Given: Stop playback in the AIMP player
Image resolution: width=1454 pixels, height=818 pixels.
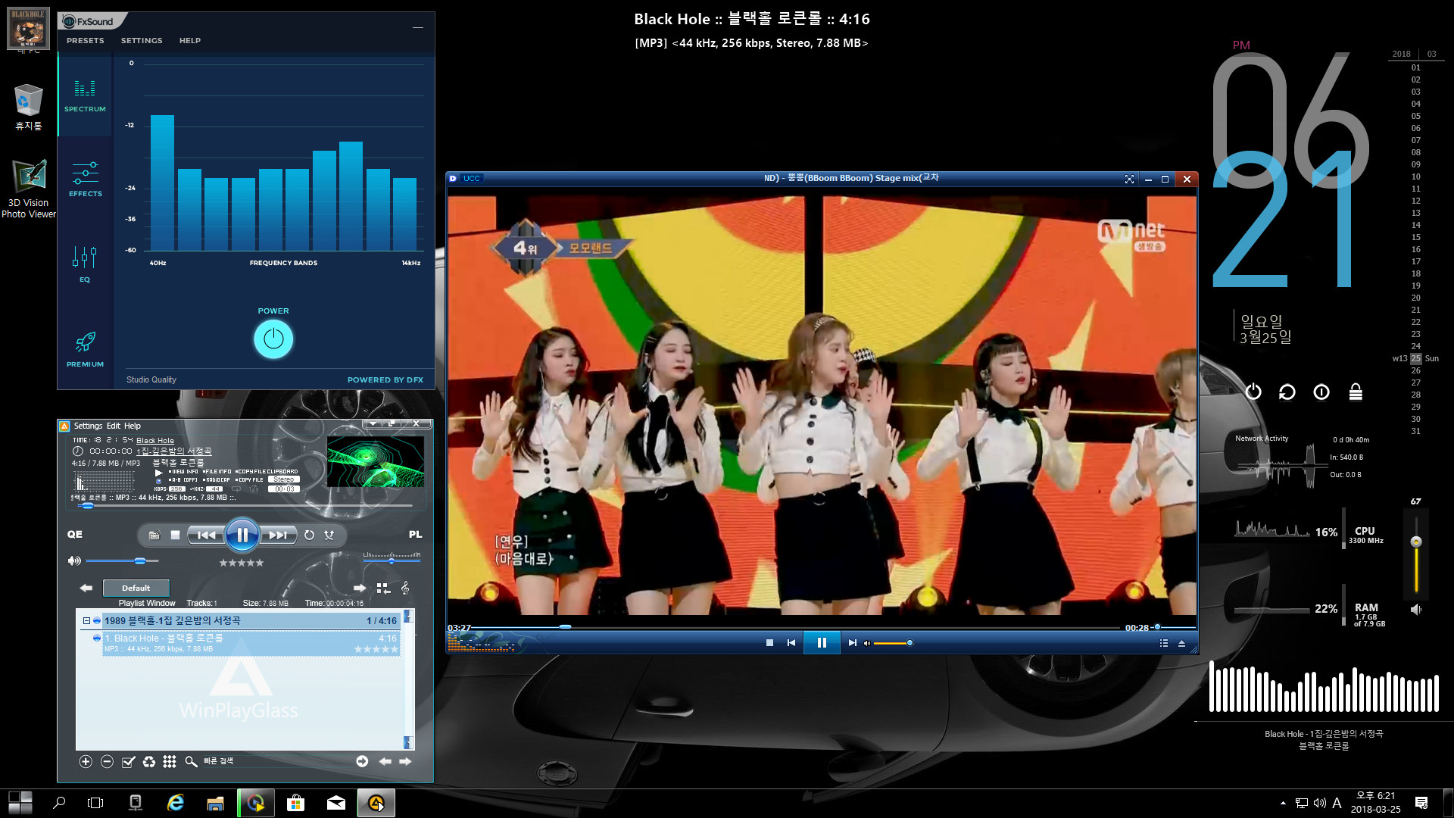Looking at the screenshot, I should click(x=176, y=535).
